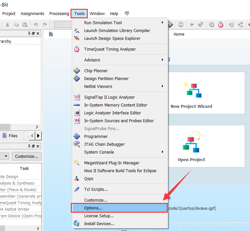The width and height of the screenshot is (250, 231).
Task: Close the Tasks panel
Action: pos(38,146)
